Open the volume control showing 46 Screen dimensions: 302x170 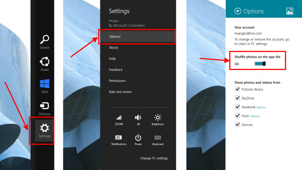tap(138, 120)
